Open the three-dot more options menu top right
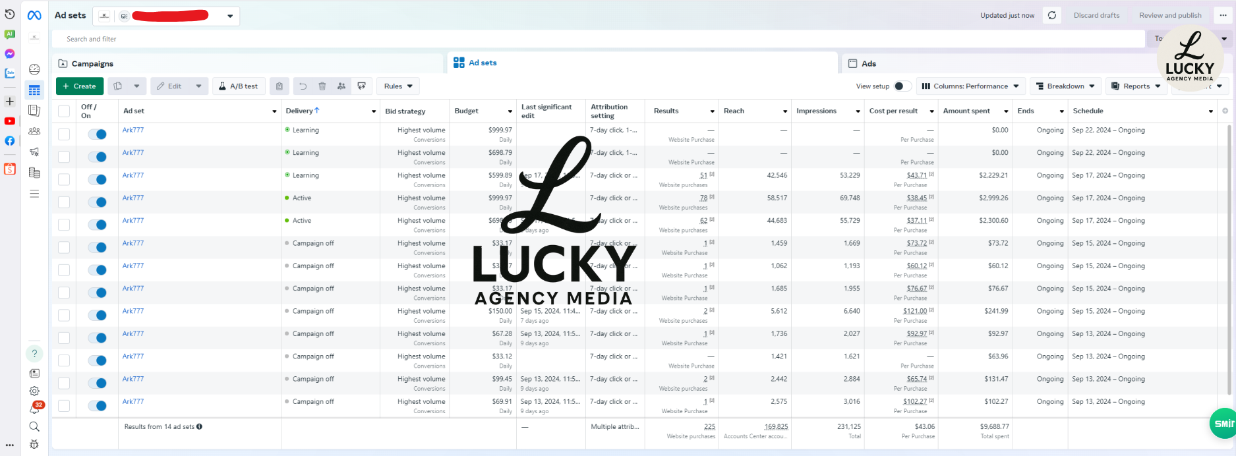This screenshot has width=1236, height=456. 1223,15
